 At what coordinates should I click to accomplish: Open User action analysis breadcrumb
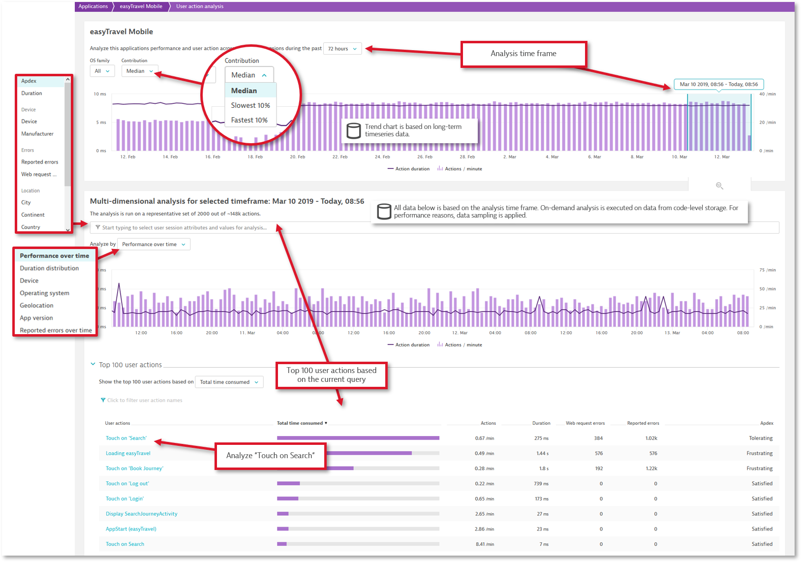[200, 6]
